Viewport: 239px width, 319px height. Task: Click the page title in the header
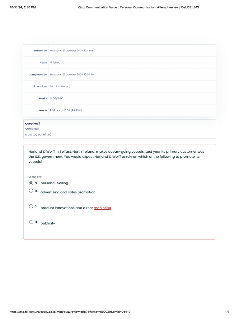click(138, 7)
